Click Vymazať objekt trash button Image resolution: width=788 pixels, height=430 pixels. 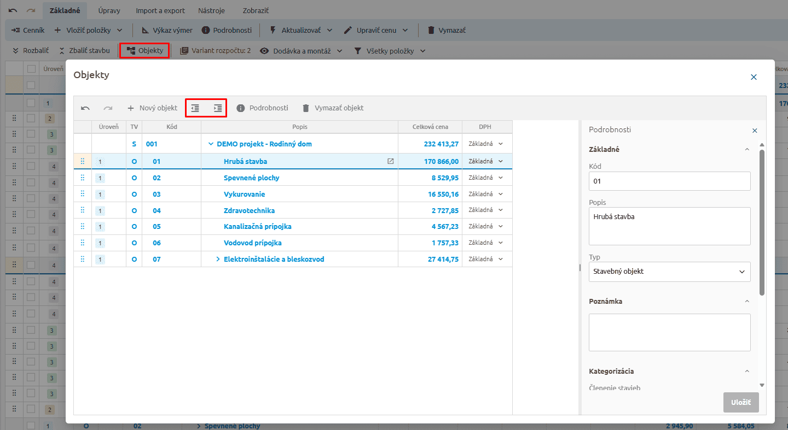coord(333,108)
